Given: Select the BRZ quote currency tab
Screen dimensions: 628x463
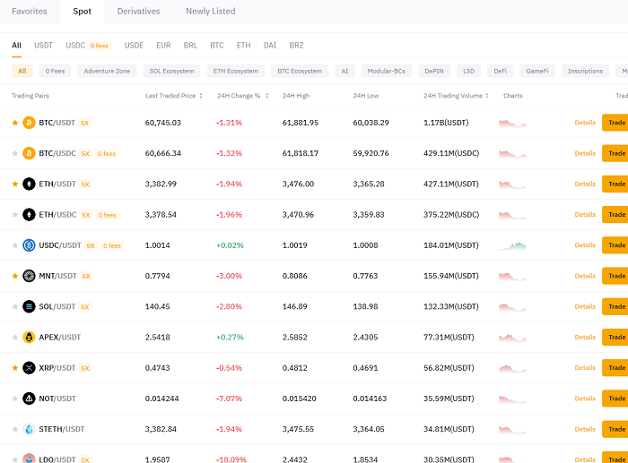Looking at the screenshot, I should pyautogui.click(x=296, y=45).
